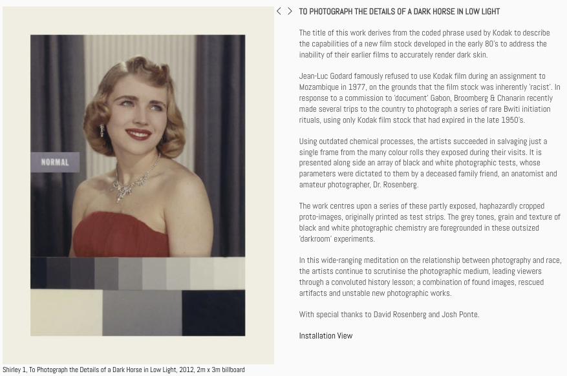Click the black color patch at bottom right
This screenshot has width=567, height=376.
click(213, 313)
